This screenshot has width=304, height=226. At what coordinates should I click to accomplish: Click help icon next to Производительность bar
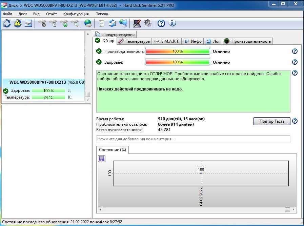pyautogui.click(x=295, y=51)
